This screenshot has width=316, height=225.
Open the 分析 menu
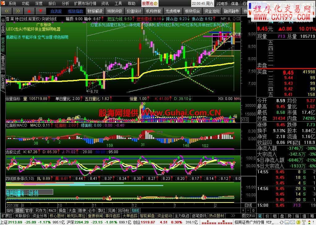pyautogui.click(x=65, y=4)
